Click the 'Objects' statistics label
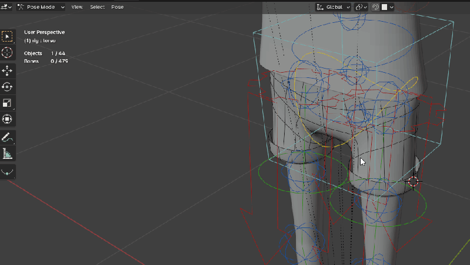 (x=33, y=53)
